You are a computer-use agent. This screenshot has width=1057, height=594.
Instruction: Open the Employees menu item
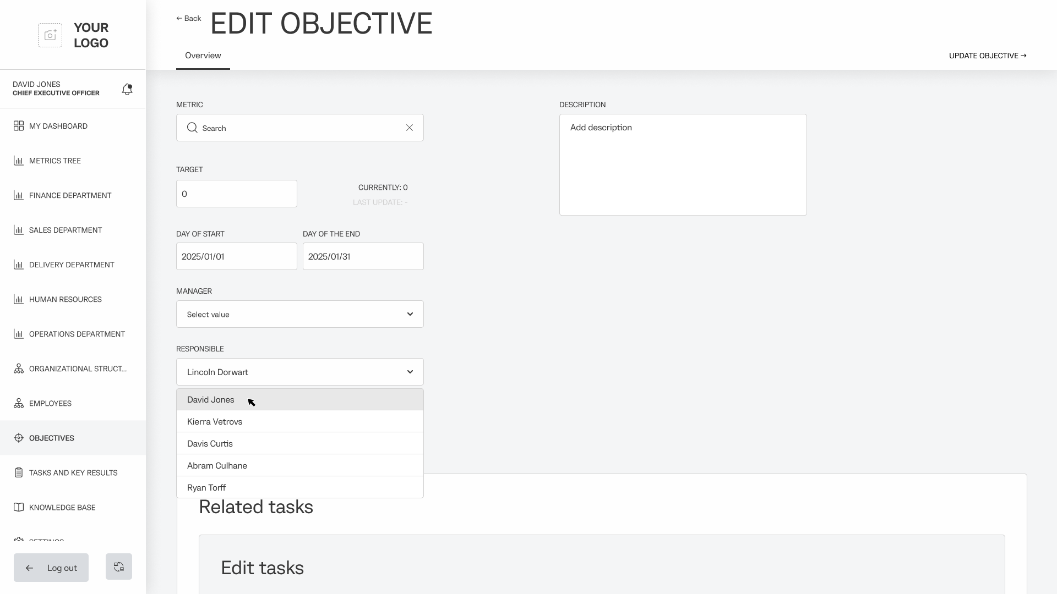tap(50, 403)
